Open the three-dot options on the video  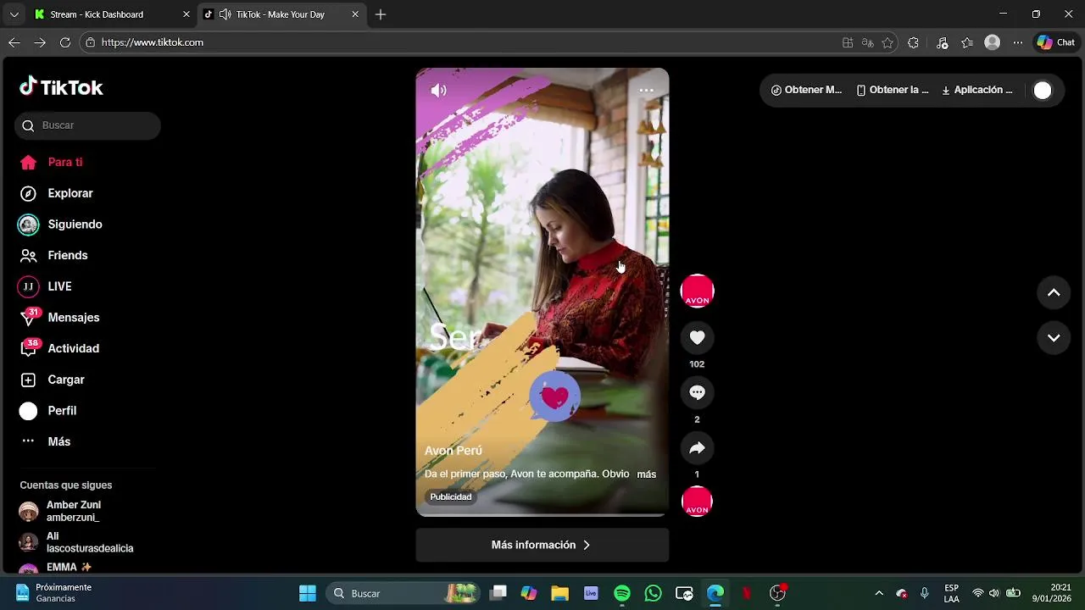tap(646, 91)
